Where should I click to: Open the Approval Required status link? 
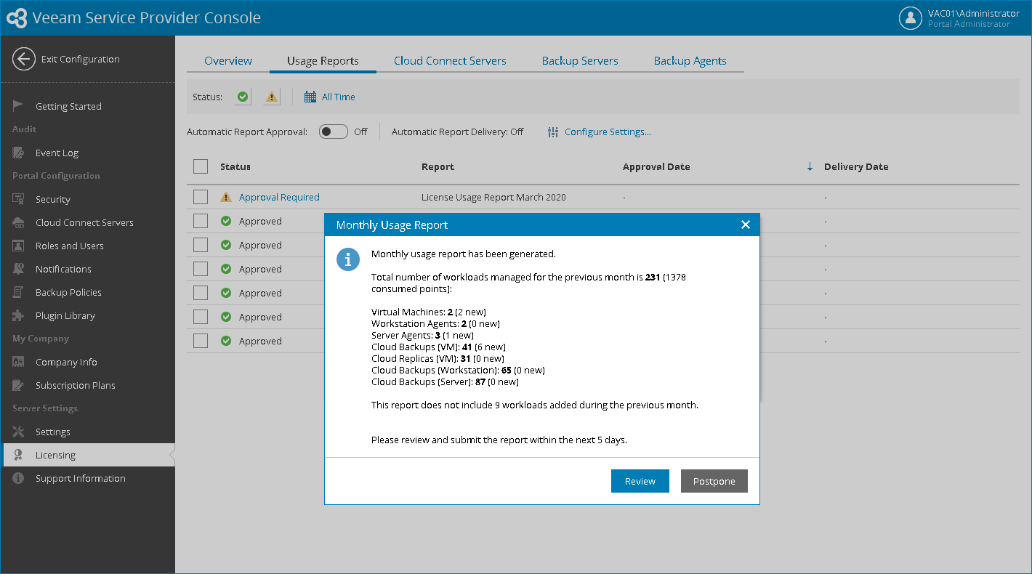279,197
